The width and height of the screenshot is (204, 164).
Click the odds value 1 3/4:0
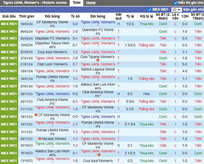pyautogui.click(x=130, y=45)
